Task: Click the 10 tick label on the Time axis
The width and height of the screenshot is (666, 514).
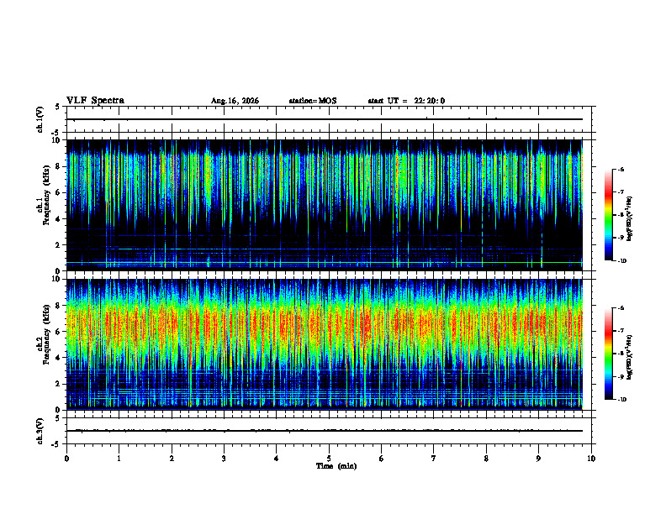Action: (x=591, y=459)
